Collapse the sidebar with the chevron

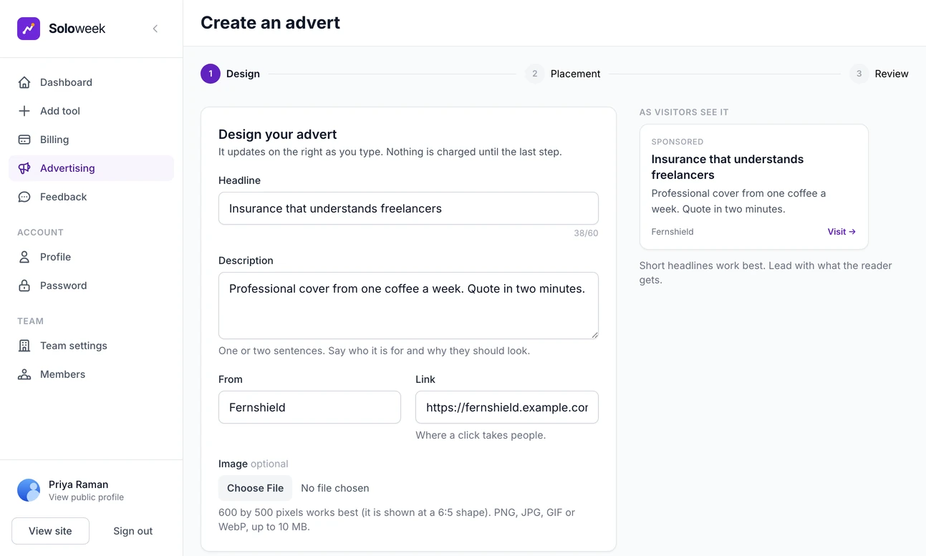coord(155,29)
